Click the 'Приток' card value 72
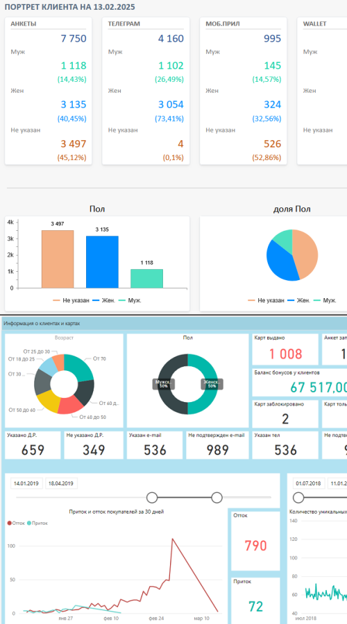The image size is (347, 624). 255,606
